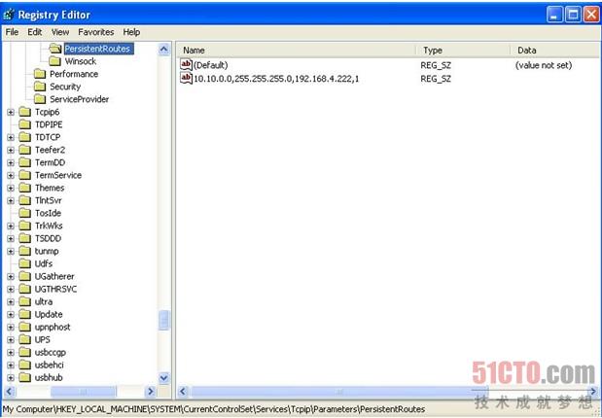
Task: Click the Performance folder icon
Action: (40, 74)
